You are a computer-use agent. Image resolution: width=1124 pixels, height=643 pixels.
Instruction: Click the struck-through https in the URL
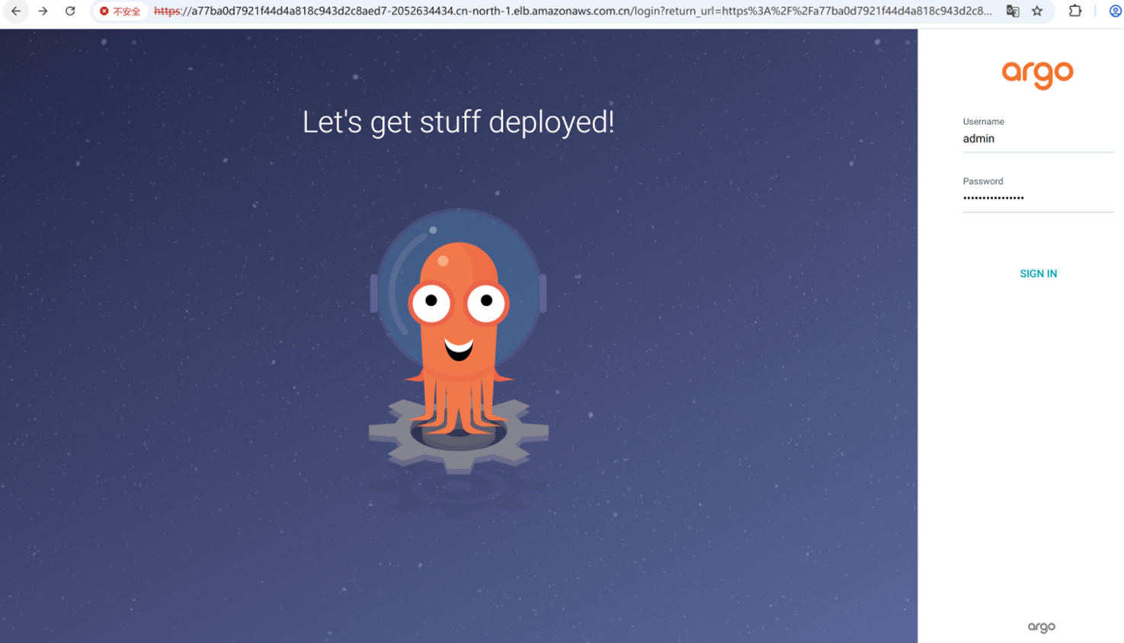click(x=167, y=11)
